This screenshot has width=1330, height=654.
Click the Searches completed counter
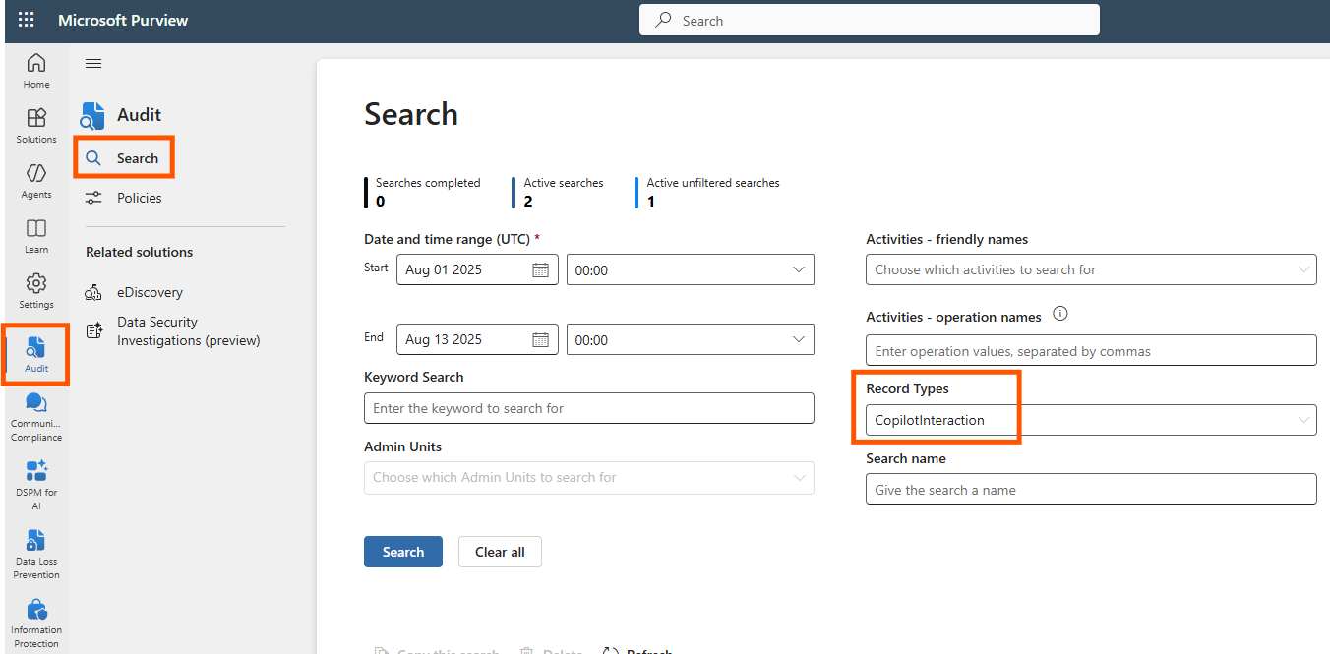(x=423, y=192)
